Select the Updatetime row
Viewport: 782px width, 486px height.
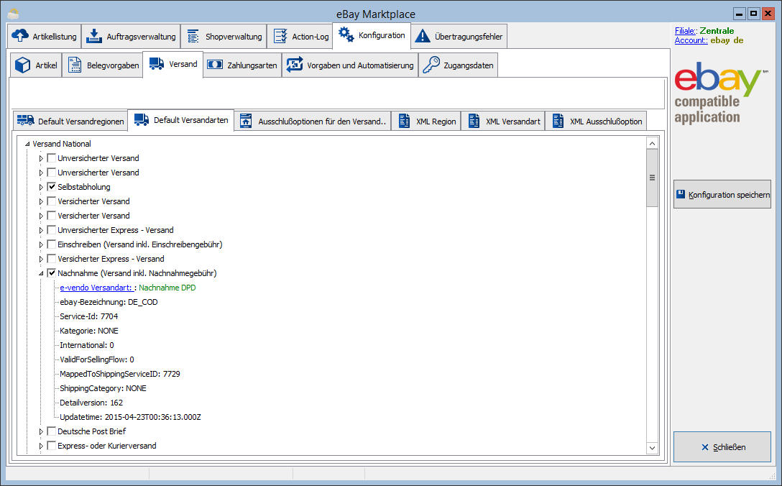point(130,417)
